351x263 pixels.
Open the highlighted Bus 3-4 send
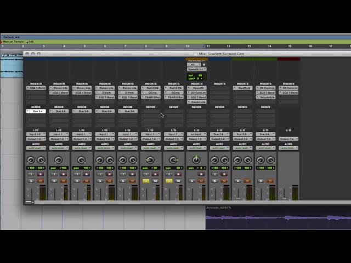[38, 111]
